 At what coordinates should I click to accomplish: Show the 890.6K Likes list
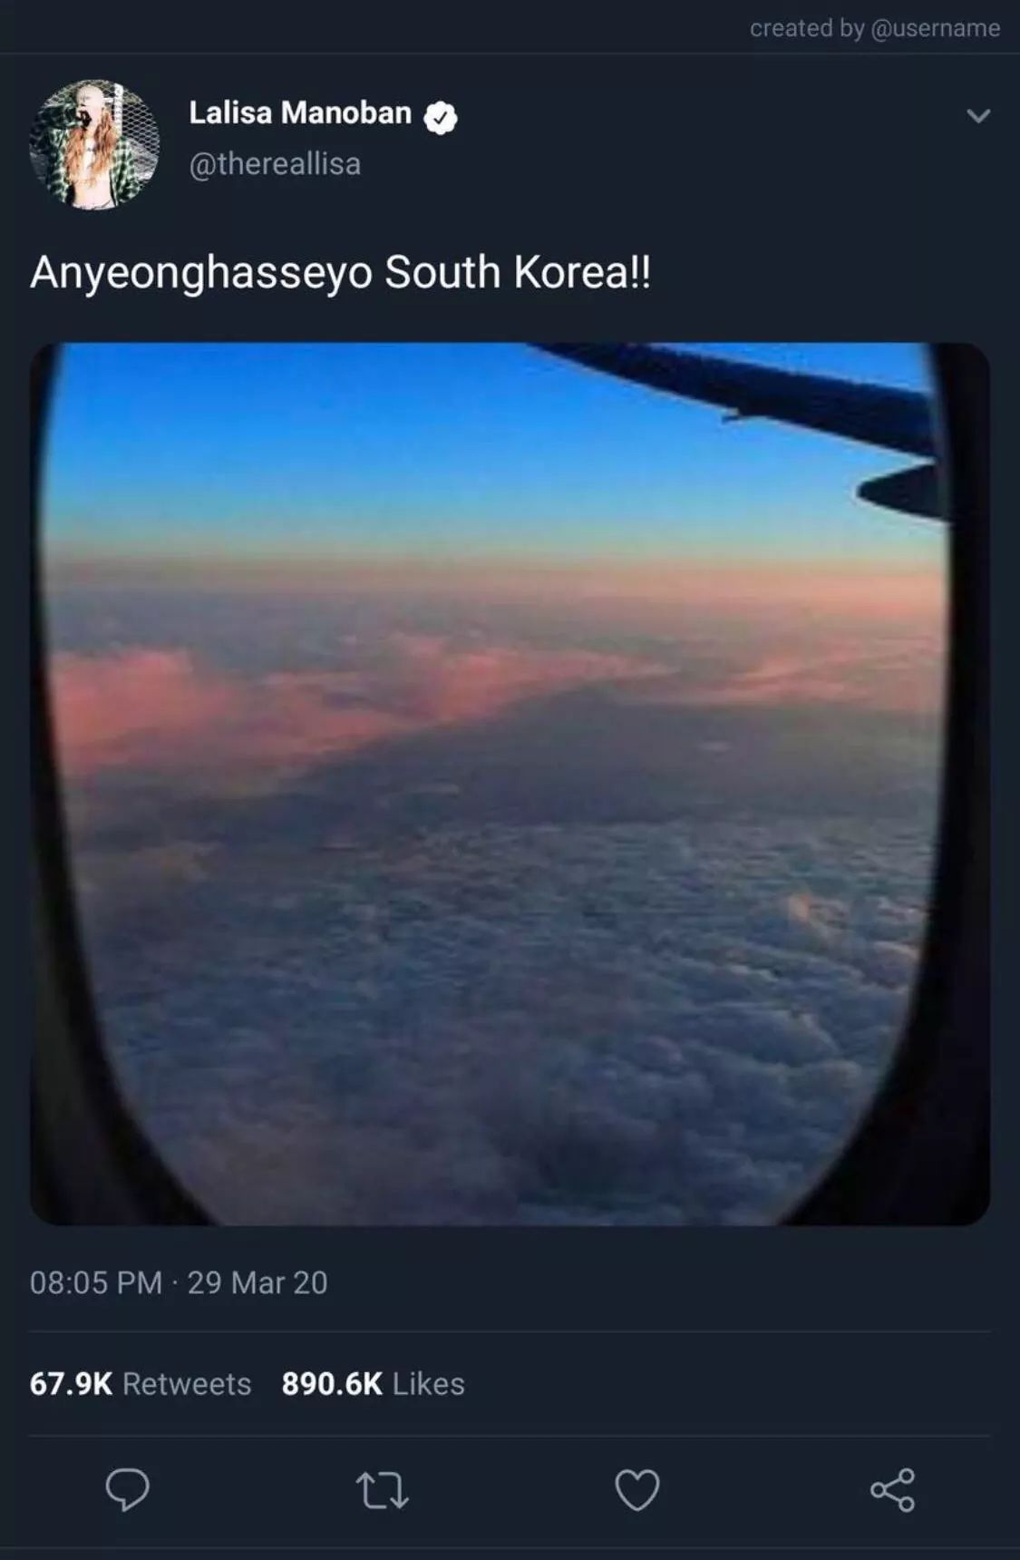373,1384
